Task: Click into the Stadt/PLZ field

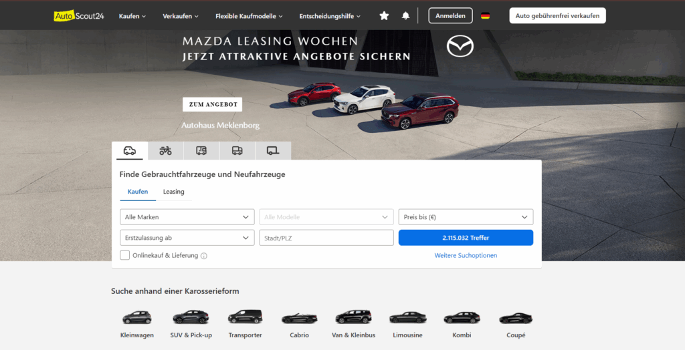Action: coord(326,238)
